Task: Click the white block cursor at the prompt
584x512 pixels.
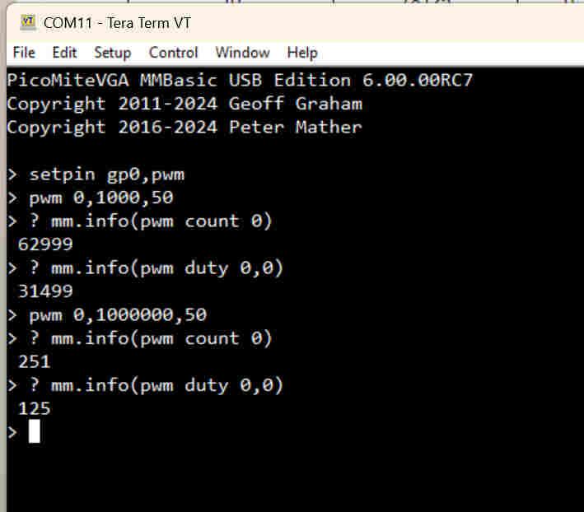Action: (34, 431)
